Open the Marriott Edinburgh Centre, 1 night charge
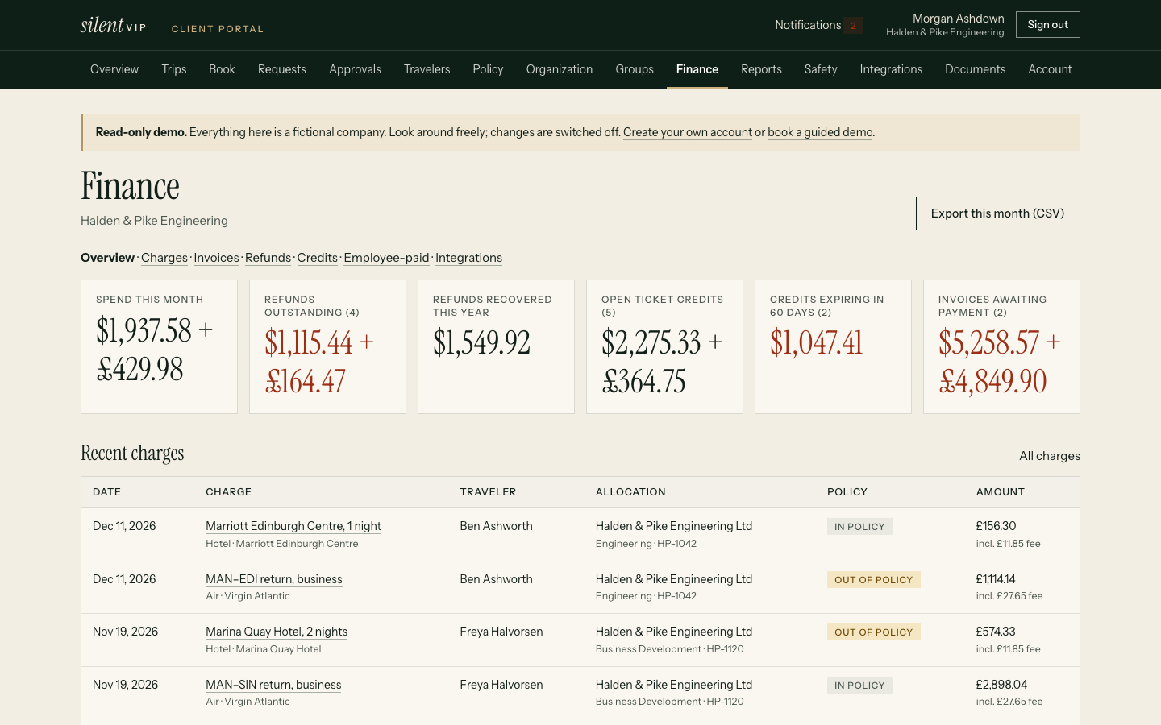This screenshot has width=1161, height=725. pyautogui.click(x=293, y=526)
